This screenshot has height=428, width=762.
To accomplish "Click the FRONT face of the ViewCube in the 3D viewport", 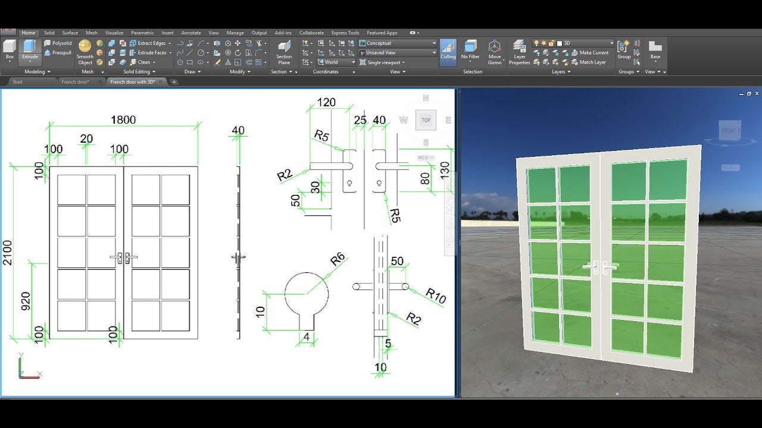I will coord(729,131).
